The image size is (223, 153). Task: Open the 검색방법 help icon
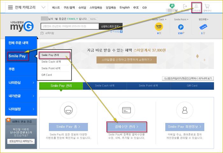pyautogui.click(x=121, y=32)
